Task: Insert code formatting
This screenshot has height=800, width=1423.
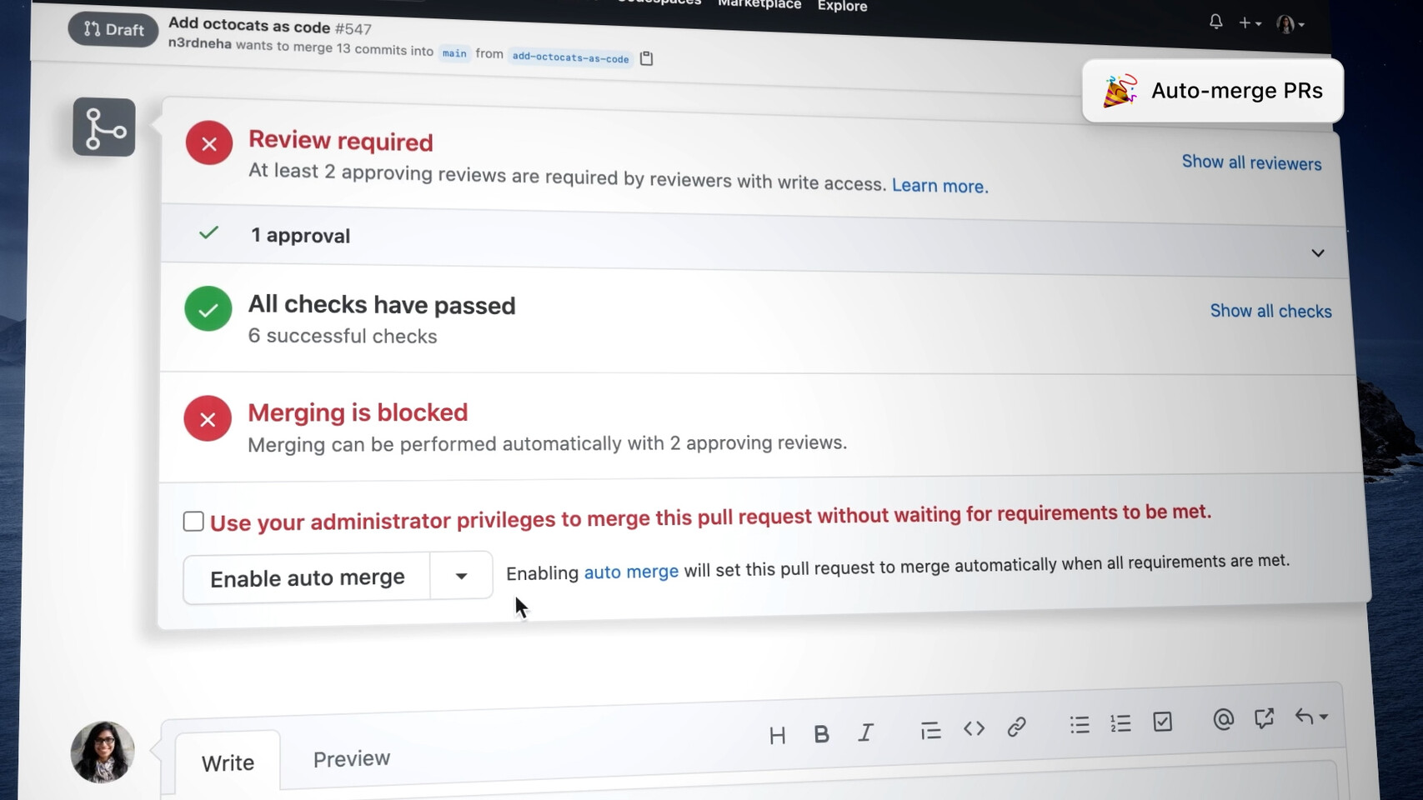Action: (974, 728)
